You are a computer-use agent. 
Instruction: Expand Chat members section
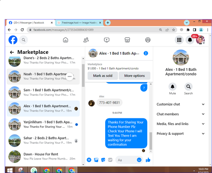coord(181,114)
